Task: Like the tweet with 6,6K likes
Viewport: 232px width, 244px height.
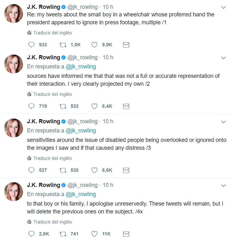Action: tap(94, 170)
